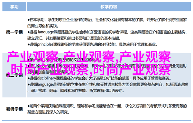Click the bullet mentioning disciplinary课程路径
This screenshot has height=123, width=193.
click(99, 78)
